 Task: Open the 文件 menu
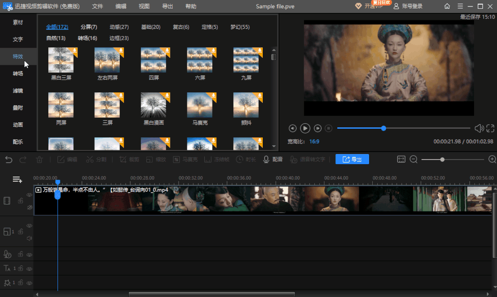pyautogui.click(x=97, y=6)
